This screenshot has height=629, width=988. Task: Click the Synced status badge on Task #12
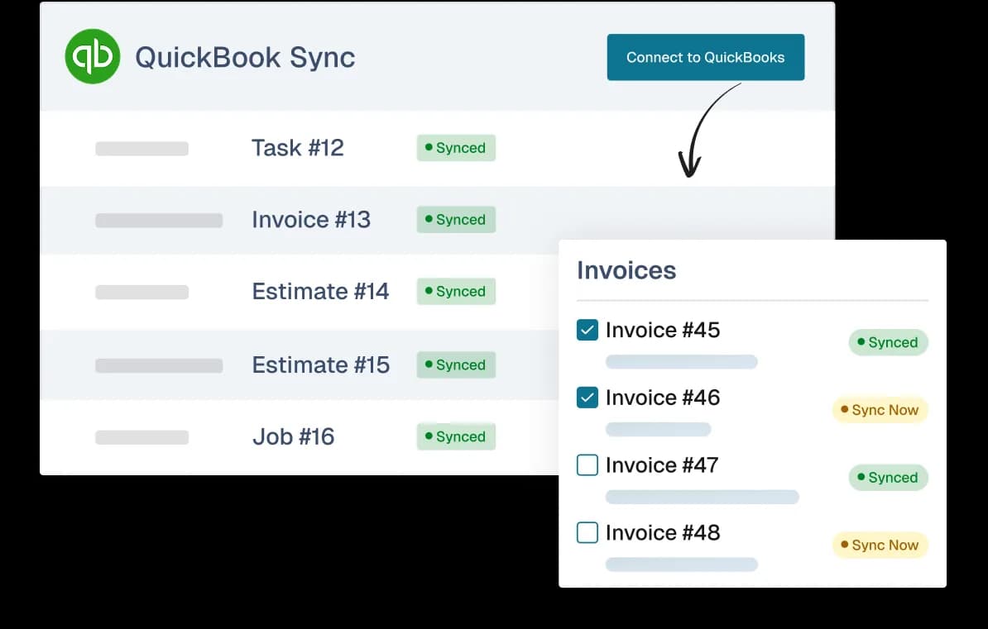pos(456,148)
